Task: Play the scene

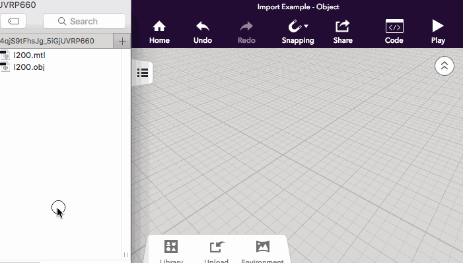Action: [x=438, y=32]
